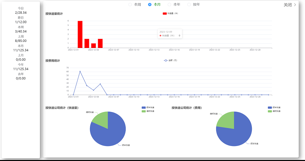This screenshot has width=305, height=161.
Task: Select the 本周 radio button
Action: [x=130, y=5]
